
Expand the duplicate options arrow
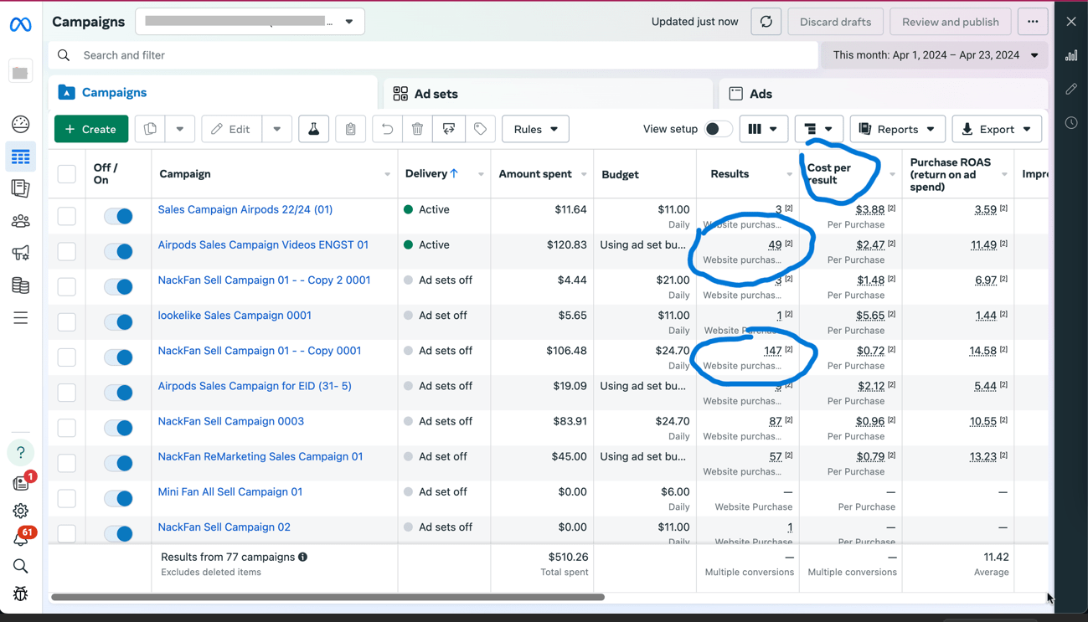click(179, 129)
